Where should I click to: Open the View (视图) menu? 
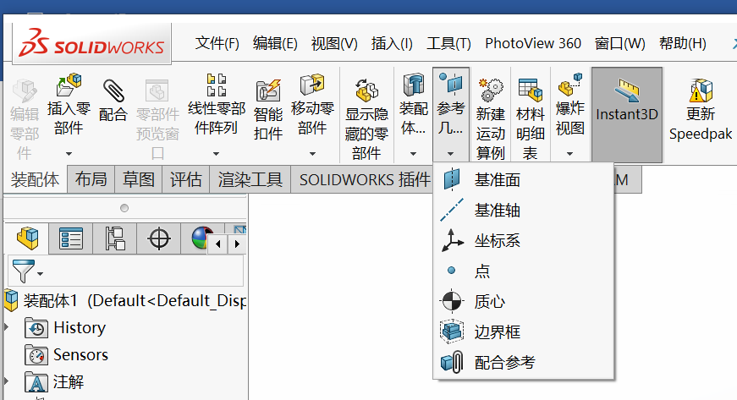tap(334, 43)
